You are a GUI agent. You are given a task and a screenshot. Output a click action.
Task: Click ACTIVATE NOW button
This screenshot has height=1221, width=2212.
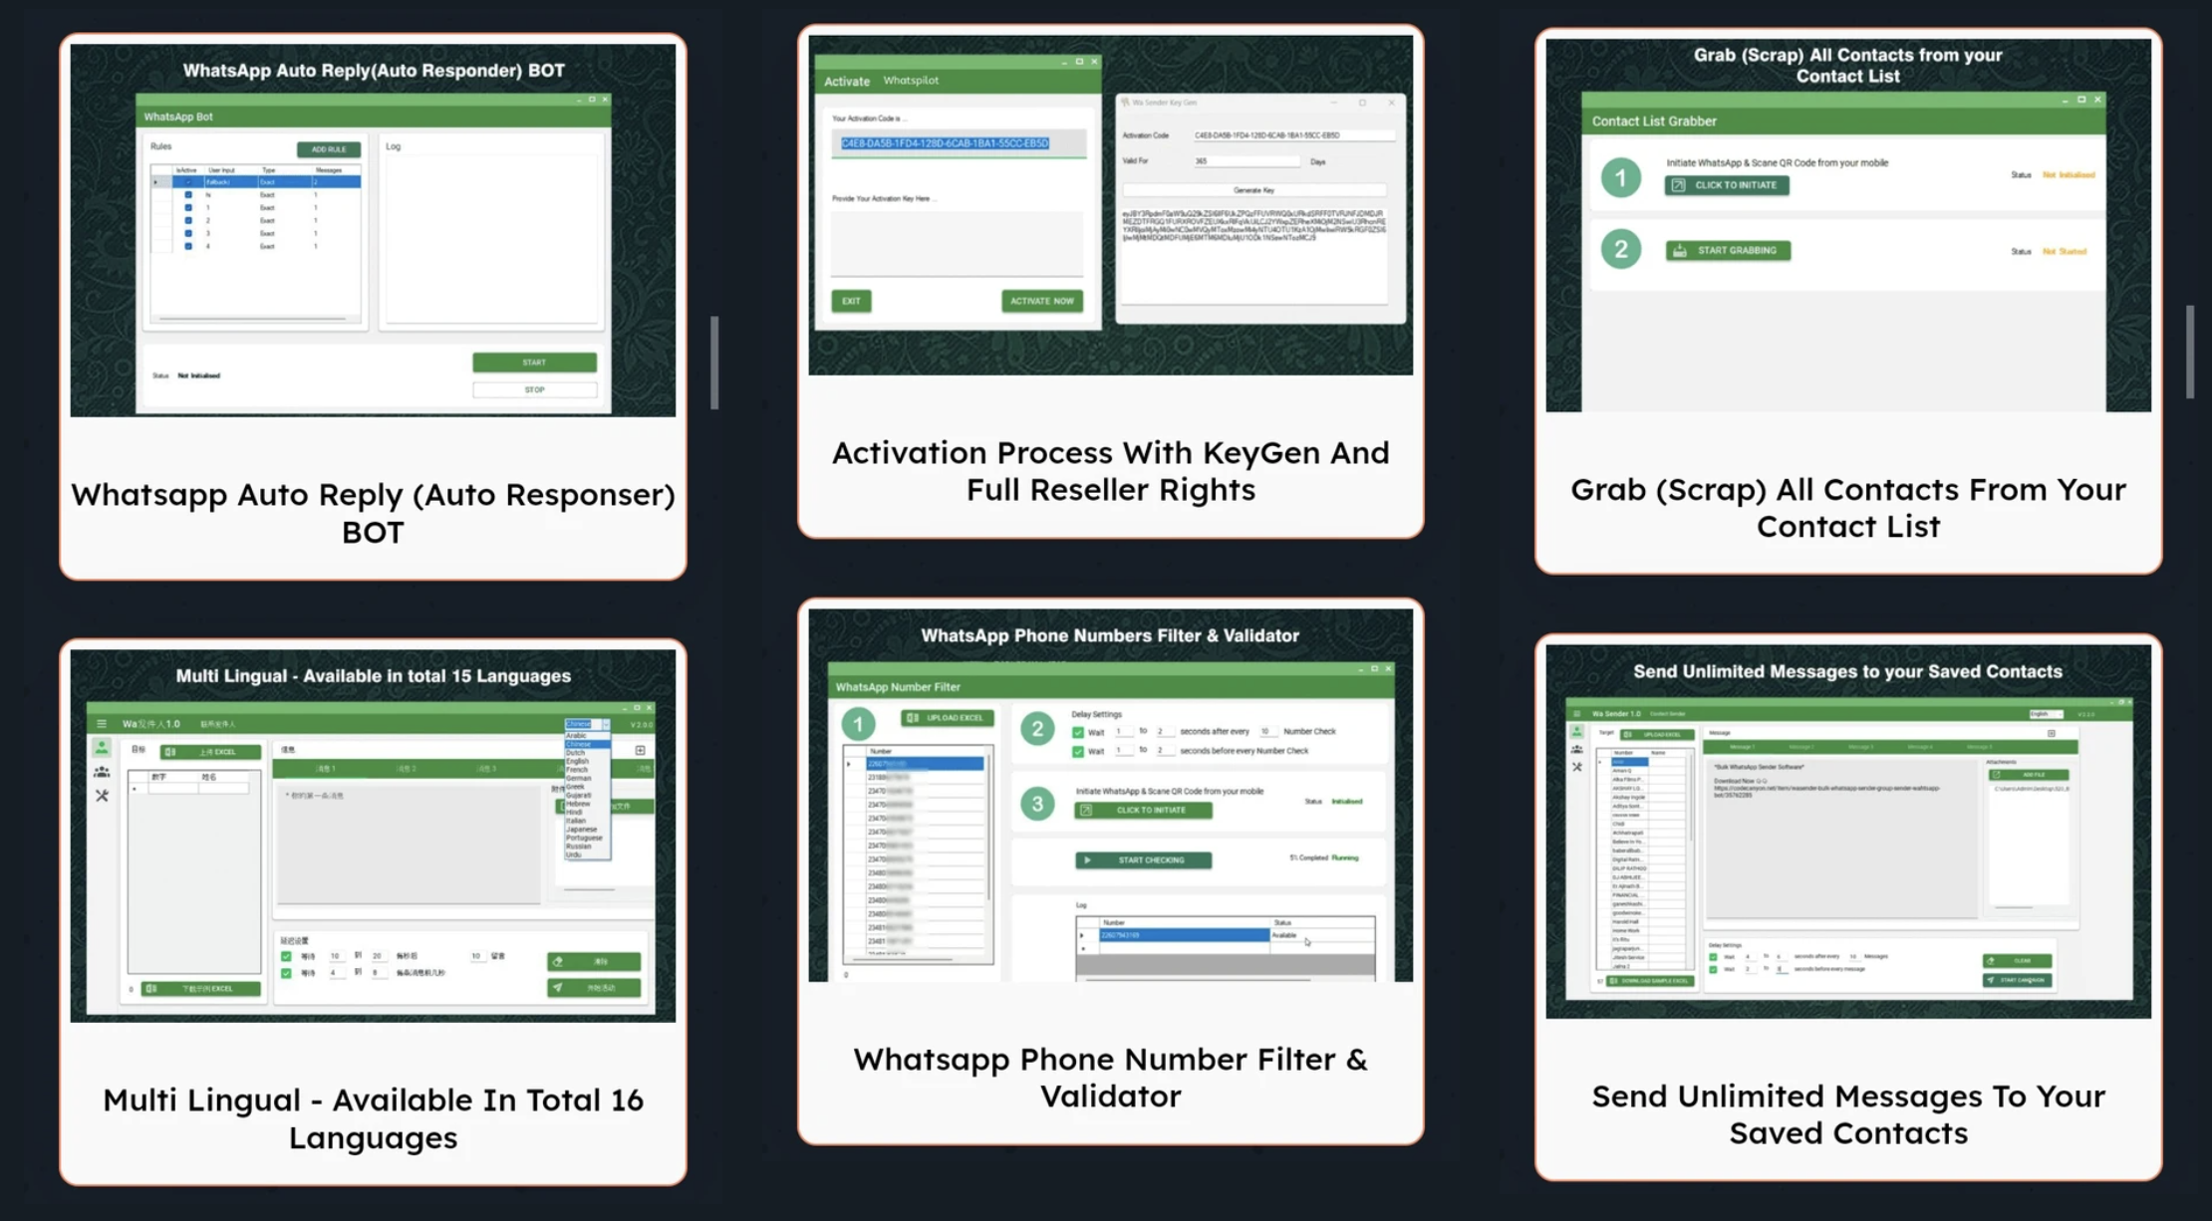[x=1042, y=301]
